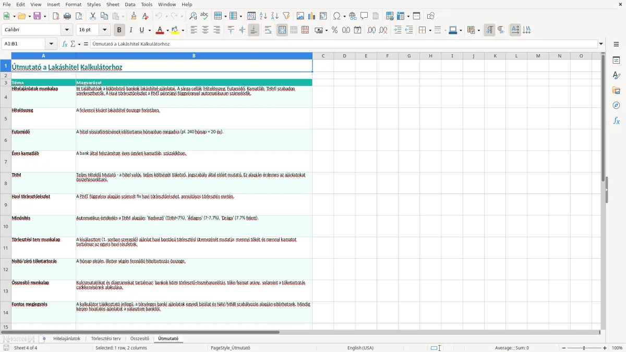The image size is (626, 352).
Task: Toggle Align Bottom vertical alignment
Action: click(x=254, y=30)
